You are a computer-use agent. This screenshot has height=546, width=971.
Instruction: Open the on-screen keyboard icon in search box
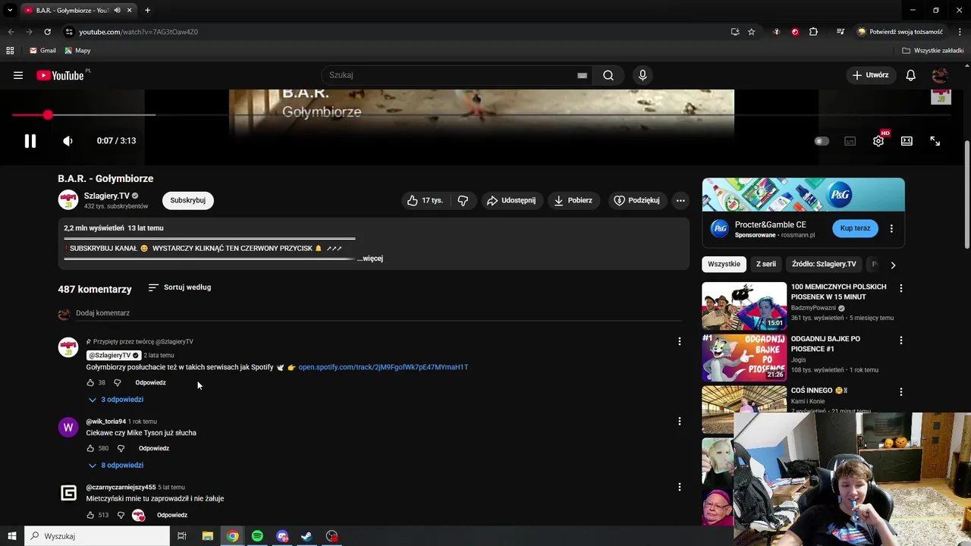click(582, 75)
